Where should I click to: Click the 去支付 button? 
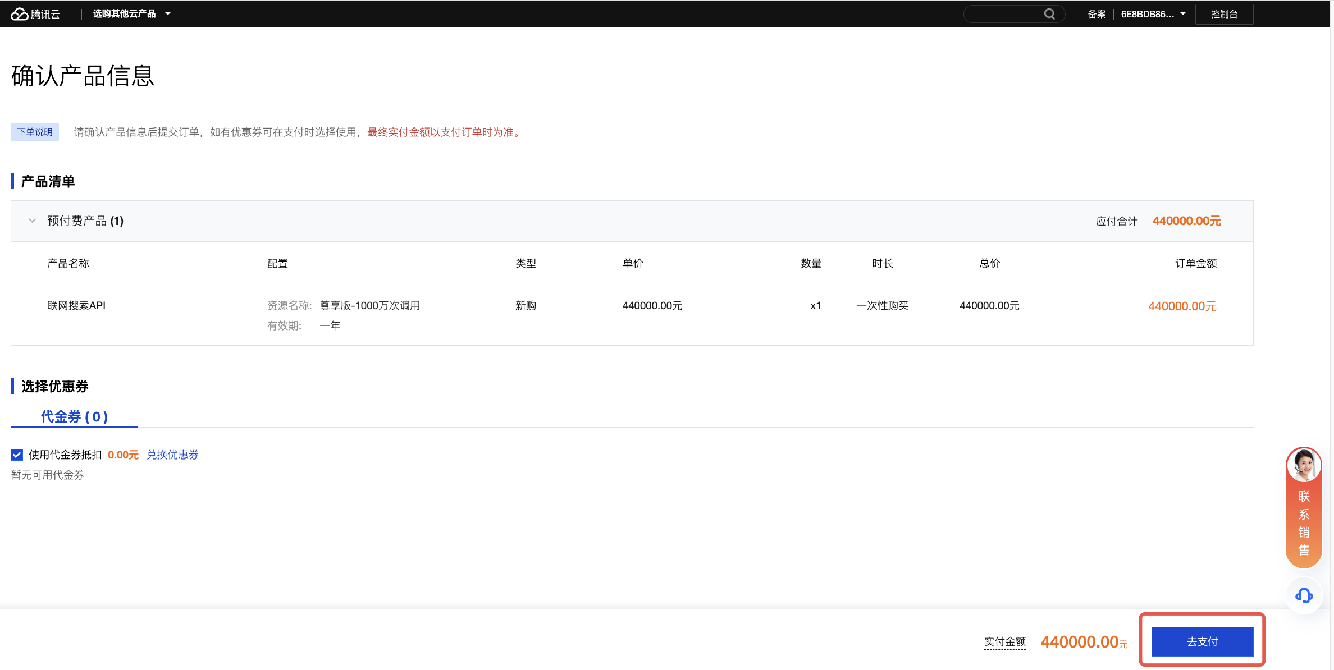(1202, 641)
